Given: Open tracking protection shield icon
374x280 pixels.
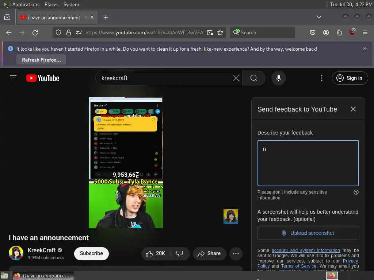Looking at the screenshot, I should (x=58, y=32).
